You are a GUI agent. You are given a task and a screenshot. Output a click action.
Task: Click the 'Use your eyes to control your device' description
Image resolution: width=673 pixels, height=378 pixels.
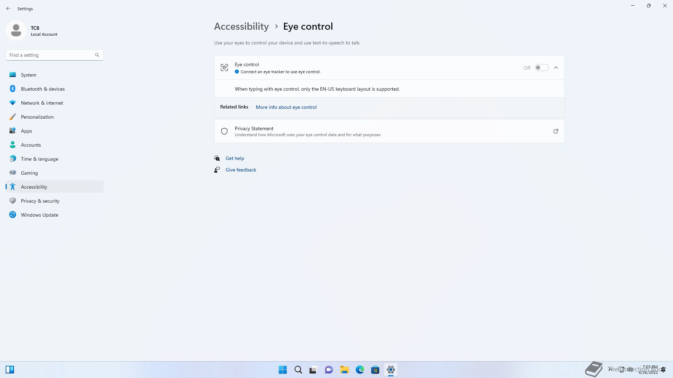pos(287,43)
